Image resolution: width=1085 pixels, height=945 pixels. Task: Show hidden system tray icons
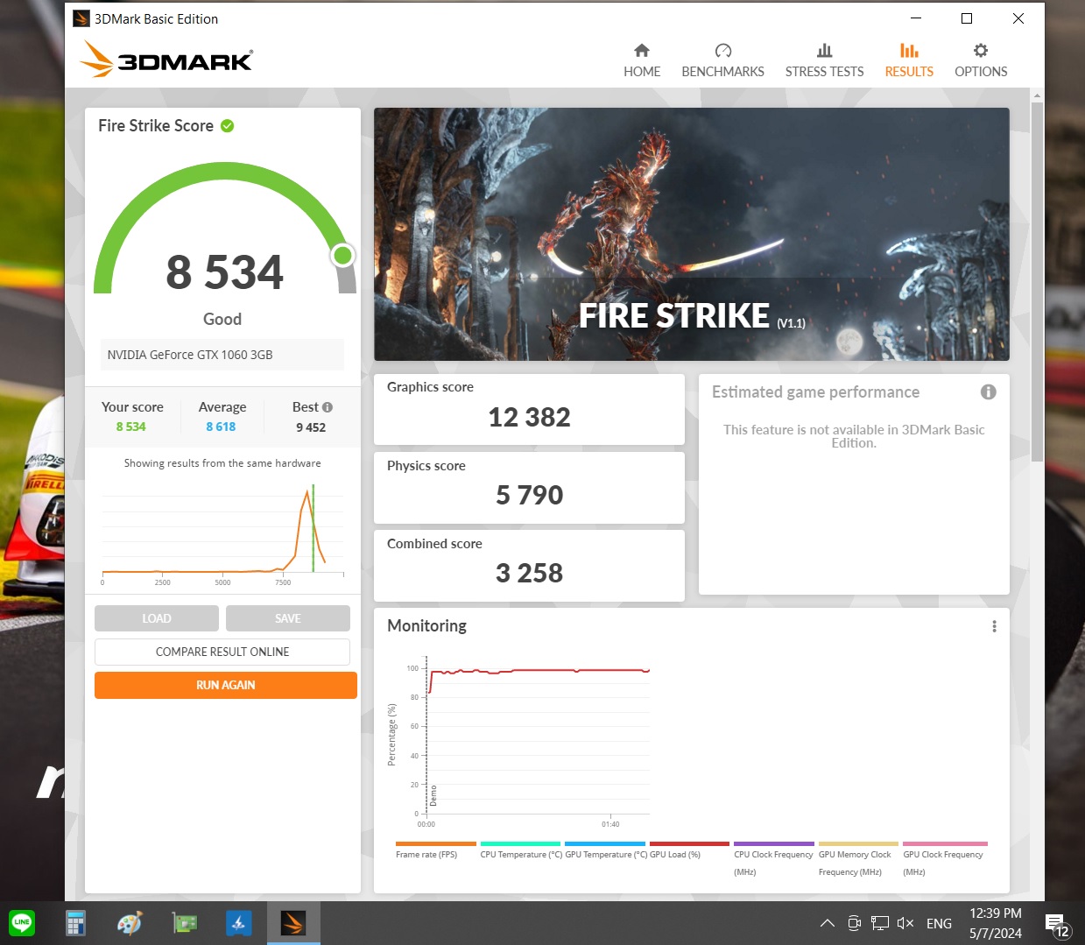click(827, 923)
